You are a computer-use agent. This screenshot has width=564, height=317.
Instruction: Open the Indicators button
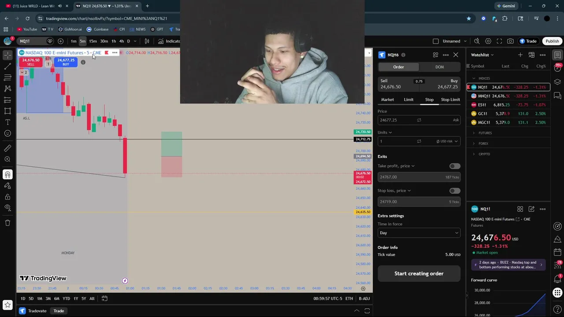(x=169, y=41)
